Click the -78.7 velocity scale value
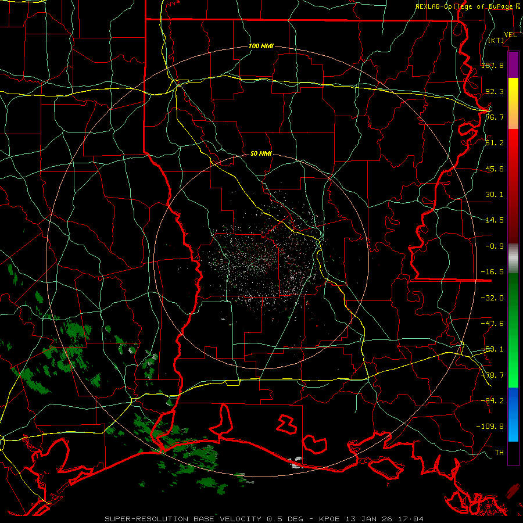This screenshot has width=523, height=523. 492,375
